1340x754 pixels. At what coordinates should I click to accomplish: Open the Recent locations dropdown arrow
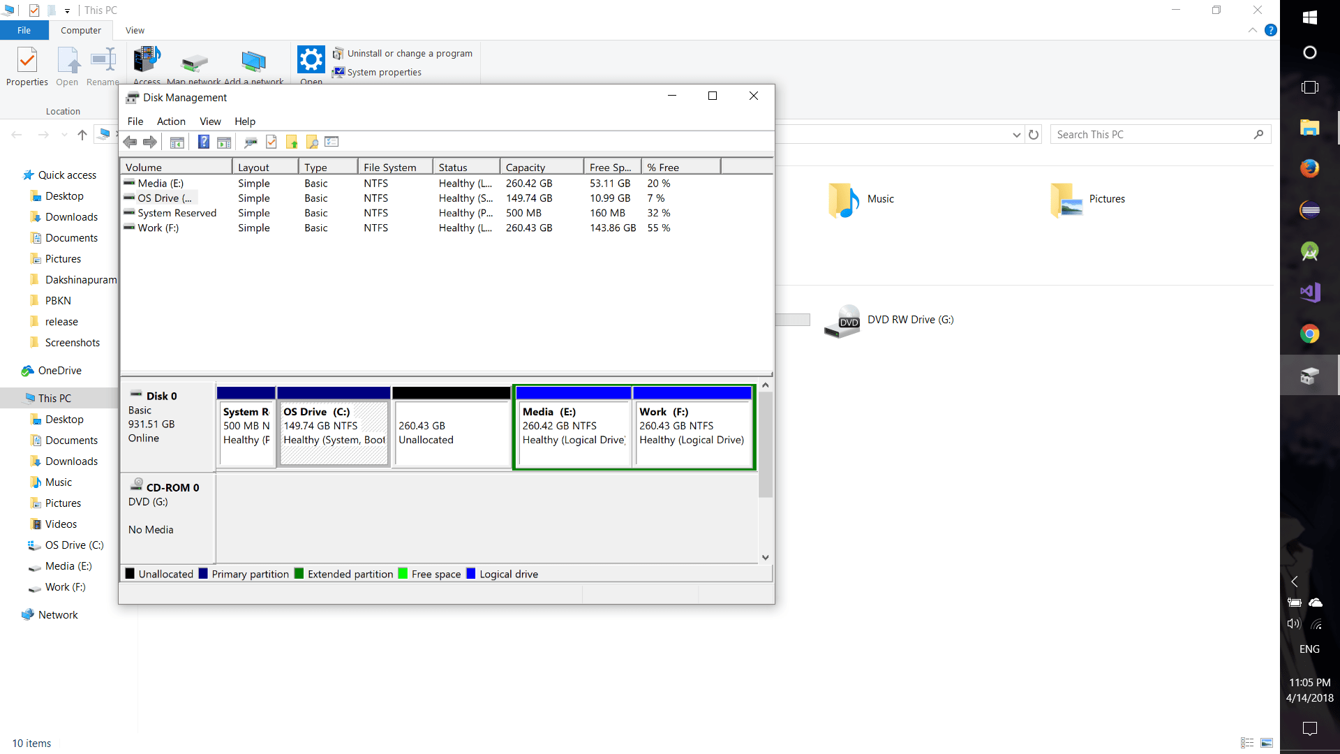pyautogui.click(x=64, y=135)
